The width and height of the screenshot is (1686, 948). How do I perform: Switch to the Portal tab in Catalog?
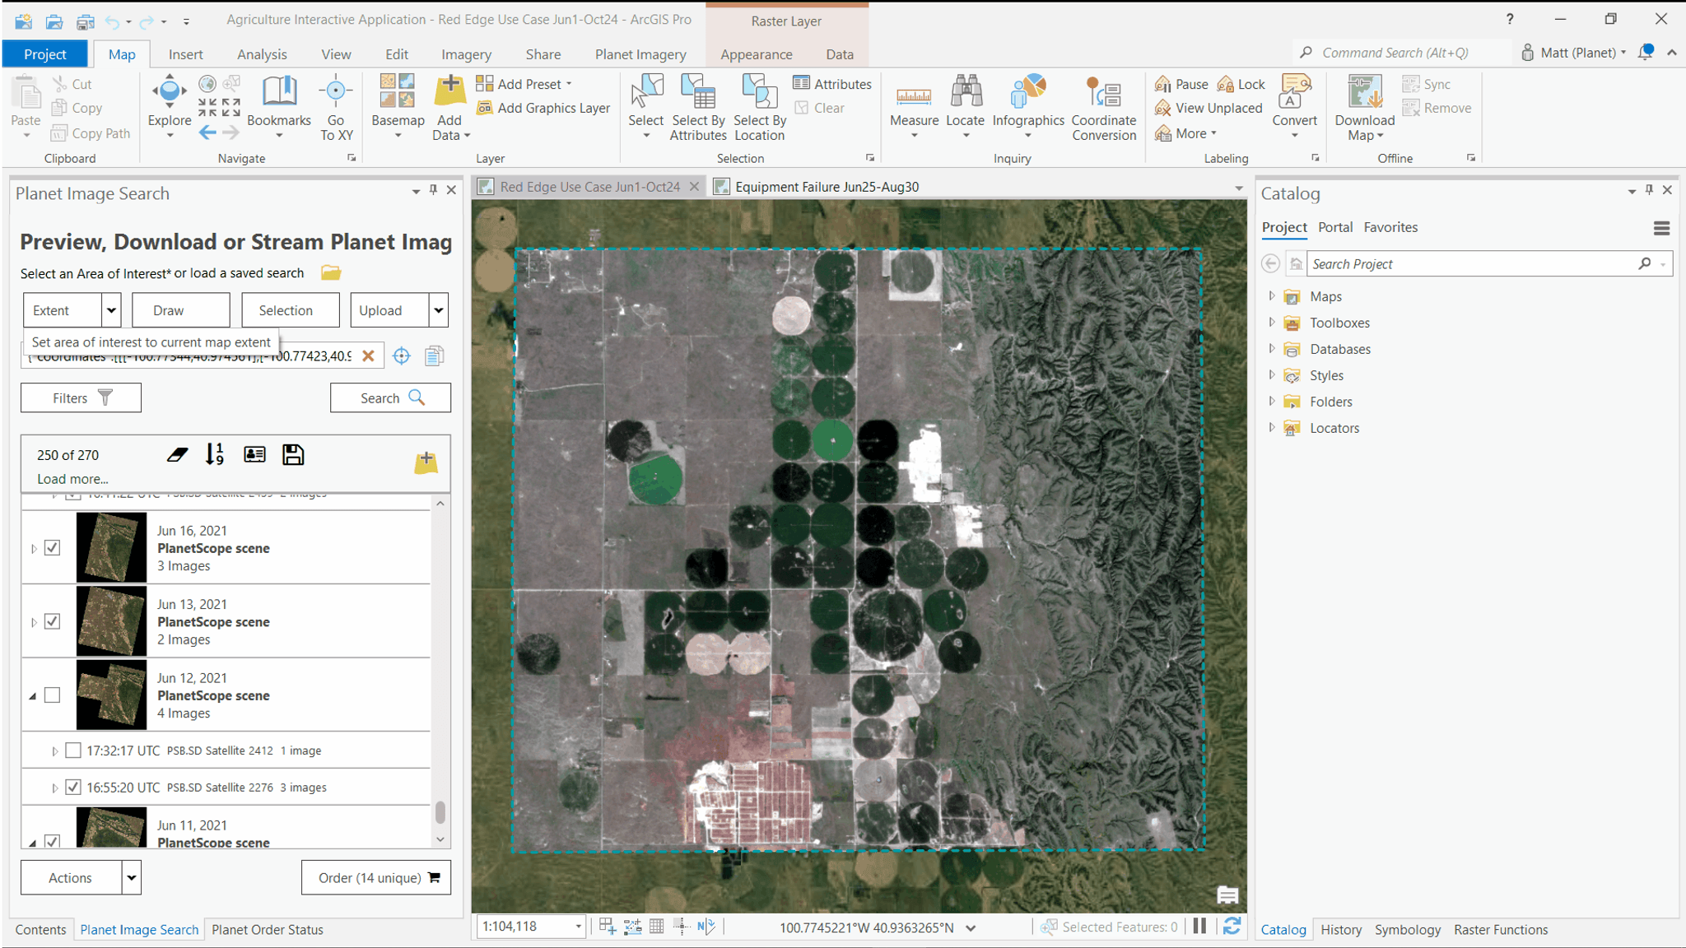(x=1334, y=227)
